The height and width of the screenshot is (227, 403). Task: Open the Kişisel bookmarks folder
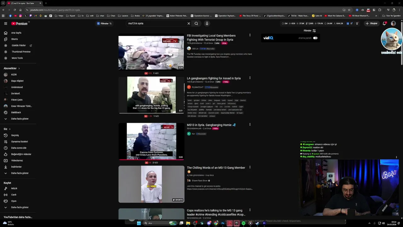[x=71, y=16]
